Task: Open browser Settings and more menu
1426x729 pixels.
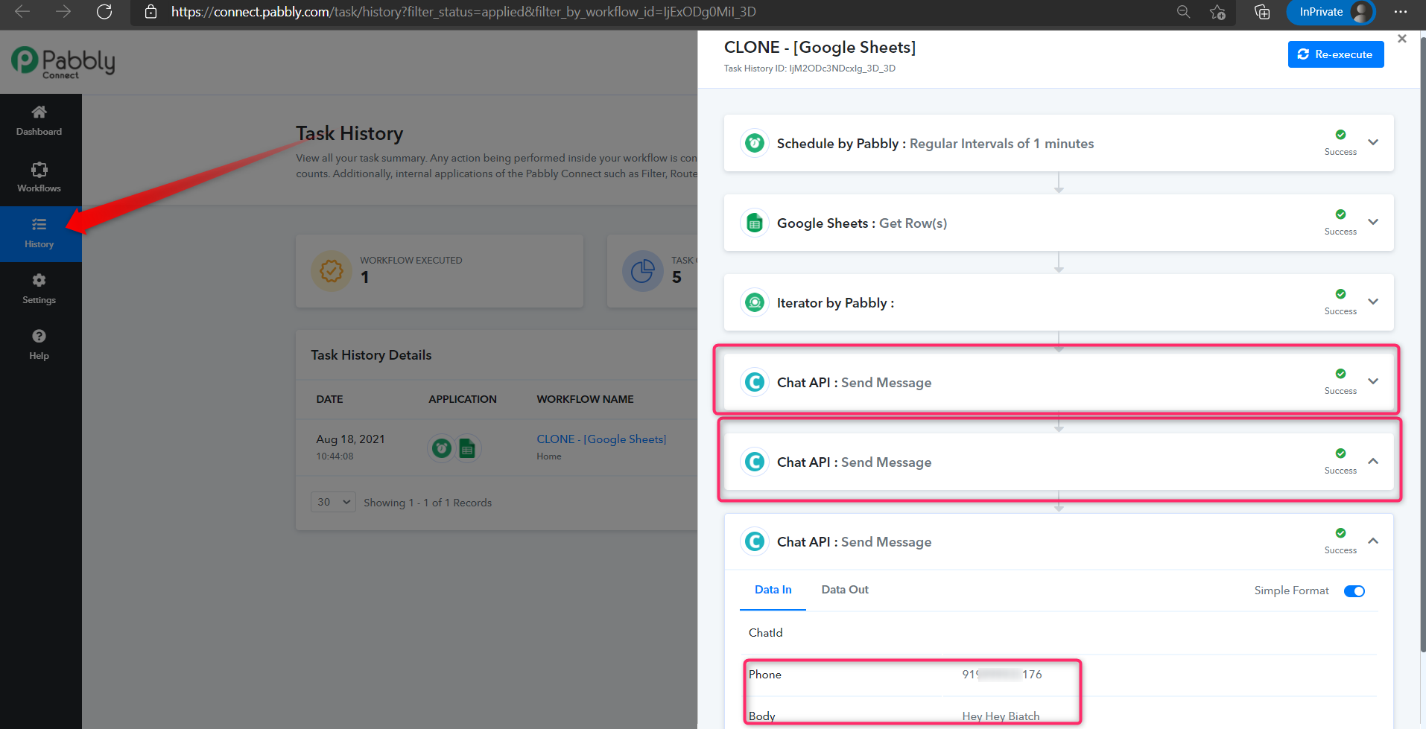Action: [1401, 12]
